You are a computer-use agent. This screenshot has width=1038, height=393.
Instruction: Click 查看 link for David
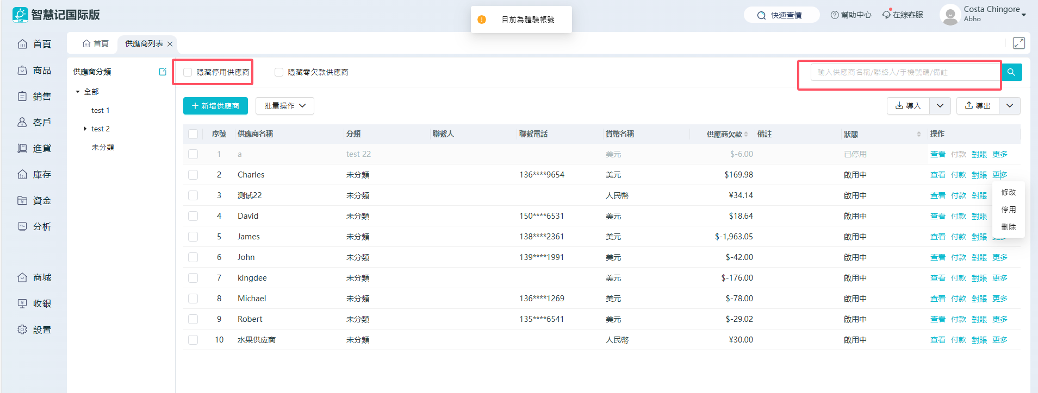(937, 216)
